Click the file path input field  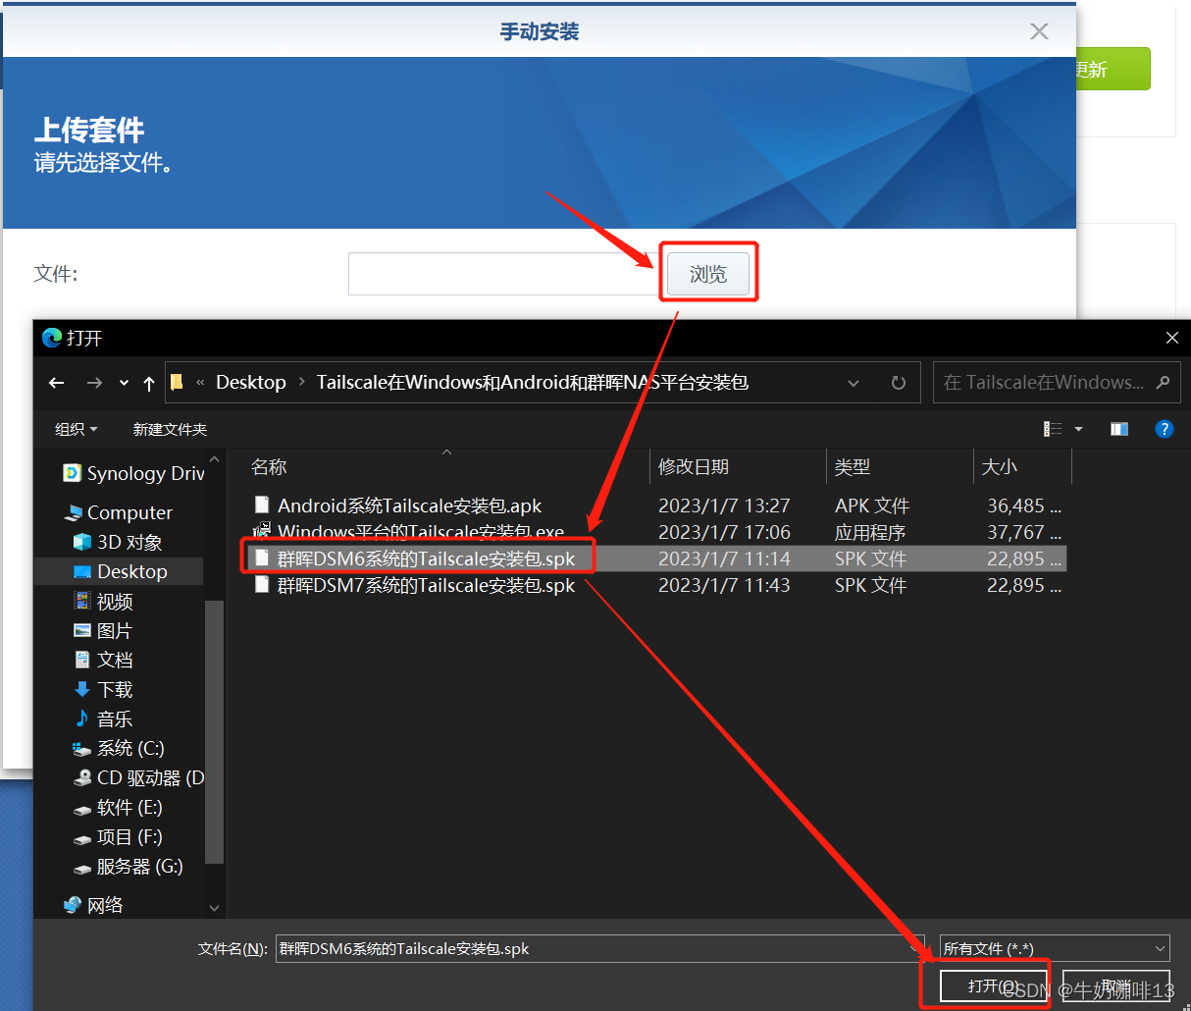coord(505,274)
